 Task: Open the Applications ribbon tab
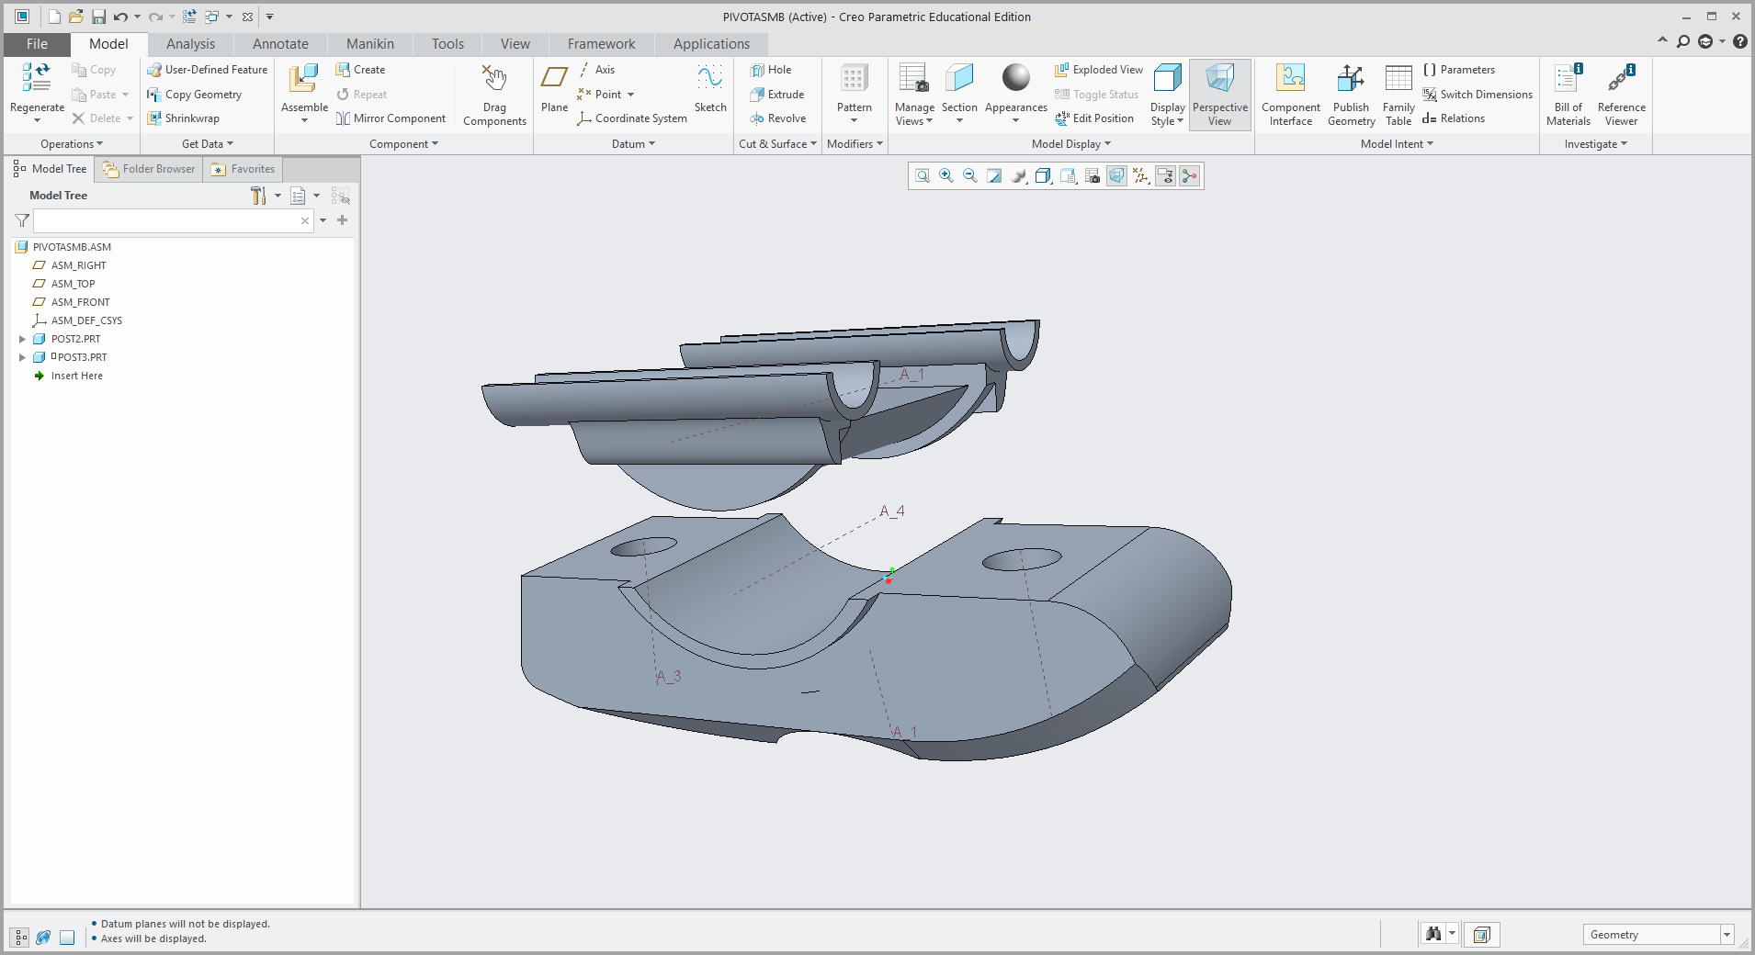coord(711,43)
